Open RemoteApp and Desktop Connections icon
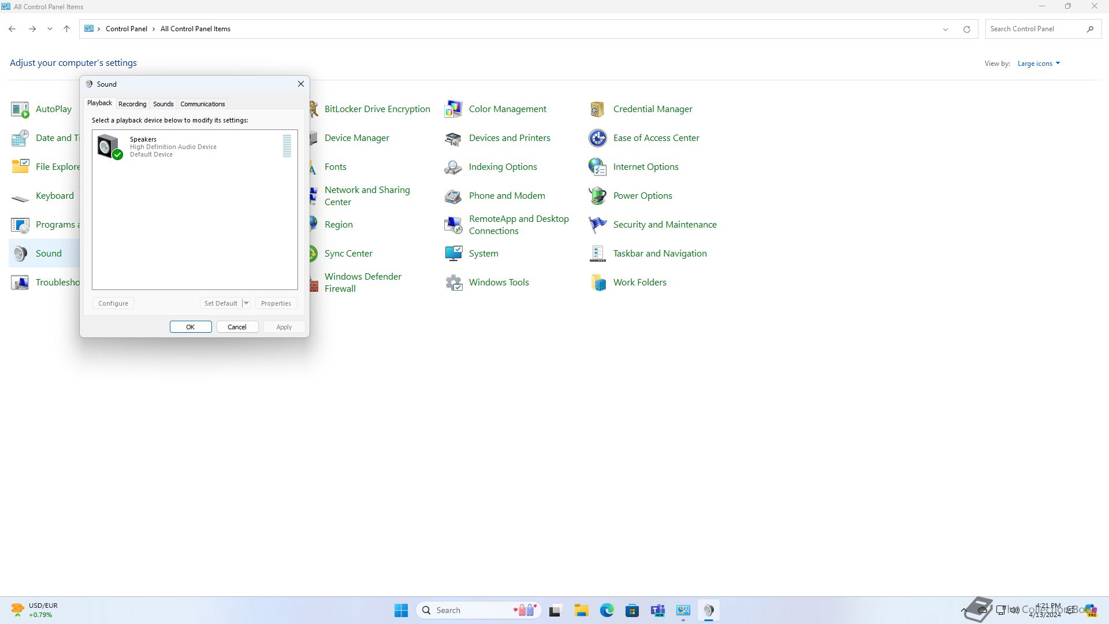This screenshot has width=1109, height=624. click(x=453, y=225)
